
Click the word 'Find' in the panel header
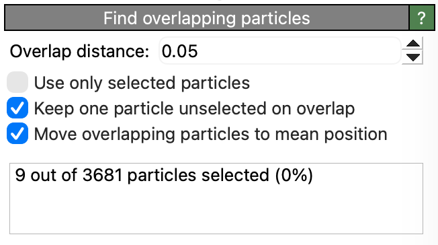pos(120,18)
